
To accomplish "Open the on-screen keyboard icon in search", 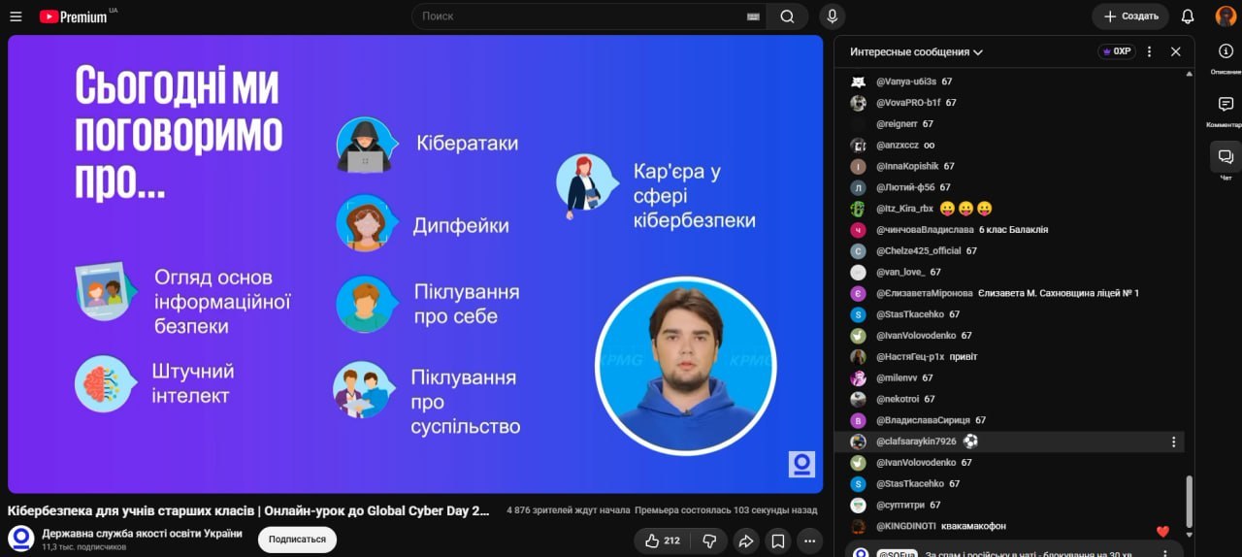I will 753,16.
